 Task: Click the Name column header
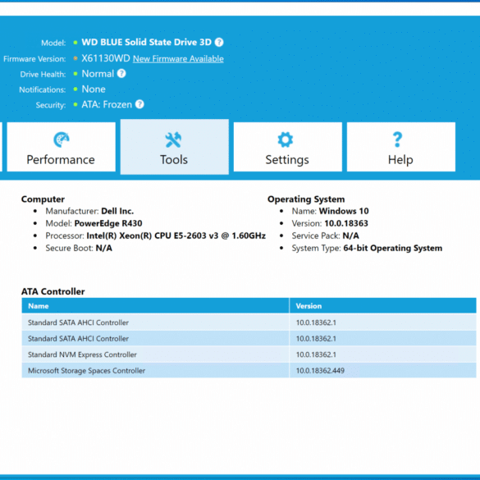tap(155, 306)
